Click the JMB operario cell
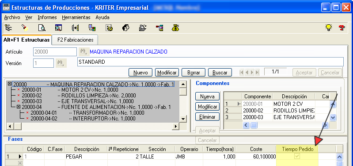The width and height of the screenshot is (353, 166). [189, 157]
